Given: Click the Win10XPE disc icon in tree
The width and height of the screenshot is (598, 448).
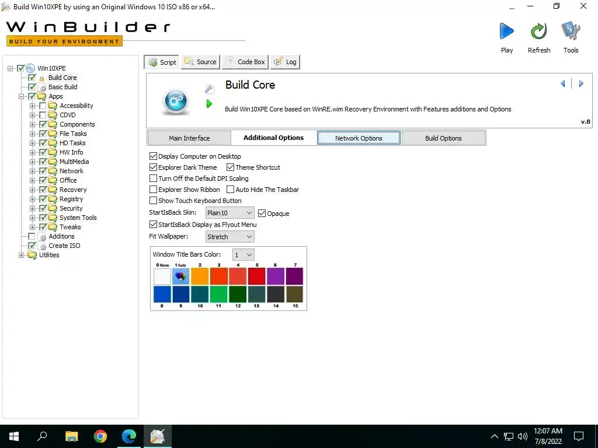Looking at the screenshot, I should pos(30,68).
